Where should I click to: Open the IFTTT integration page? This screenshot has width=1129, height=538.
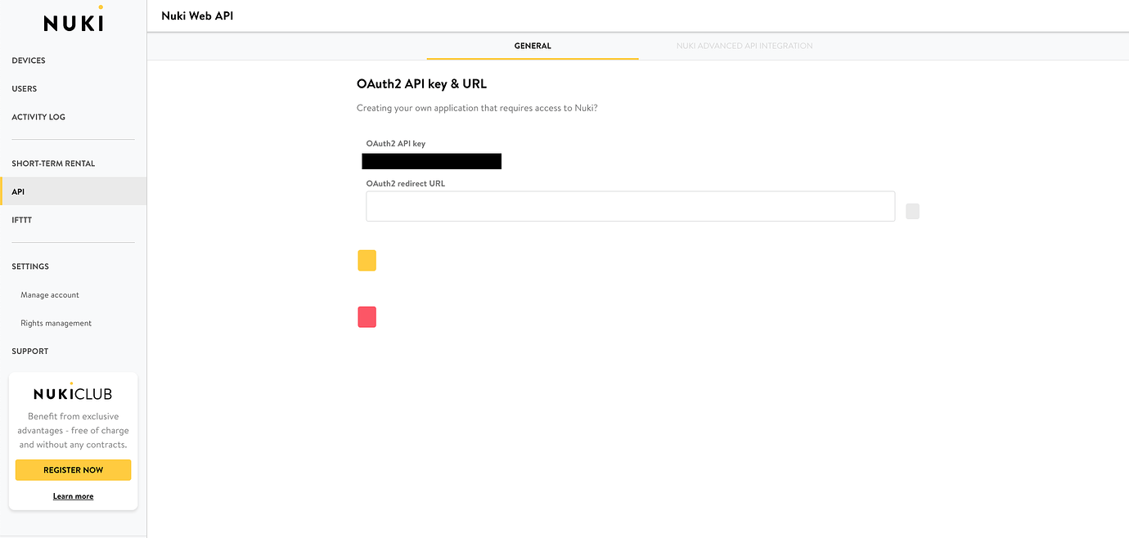pyautogui.click(x=21, y=220)
